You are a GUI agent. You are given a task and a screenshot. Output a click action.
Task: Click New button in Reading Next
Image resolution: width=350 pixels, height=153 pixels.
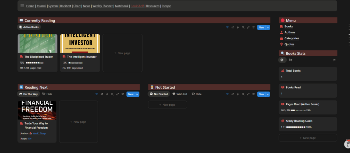[131, 94]
